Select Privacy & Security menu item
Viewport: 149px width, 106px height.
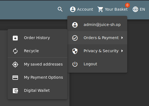point(97,51)
